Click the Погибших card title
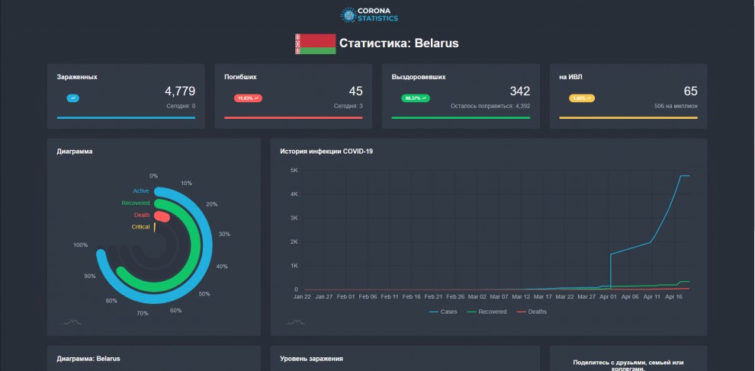The image size is (755, 371). click(240, 77)
